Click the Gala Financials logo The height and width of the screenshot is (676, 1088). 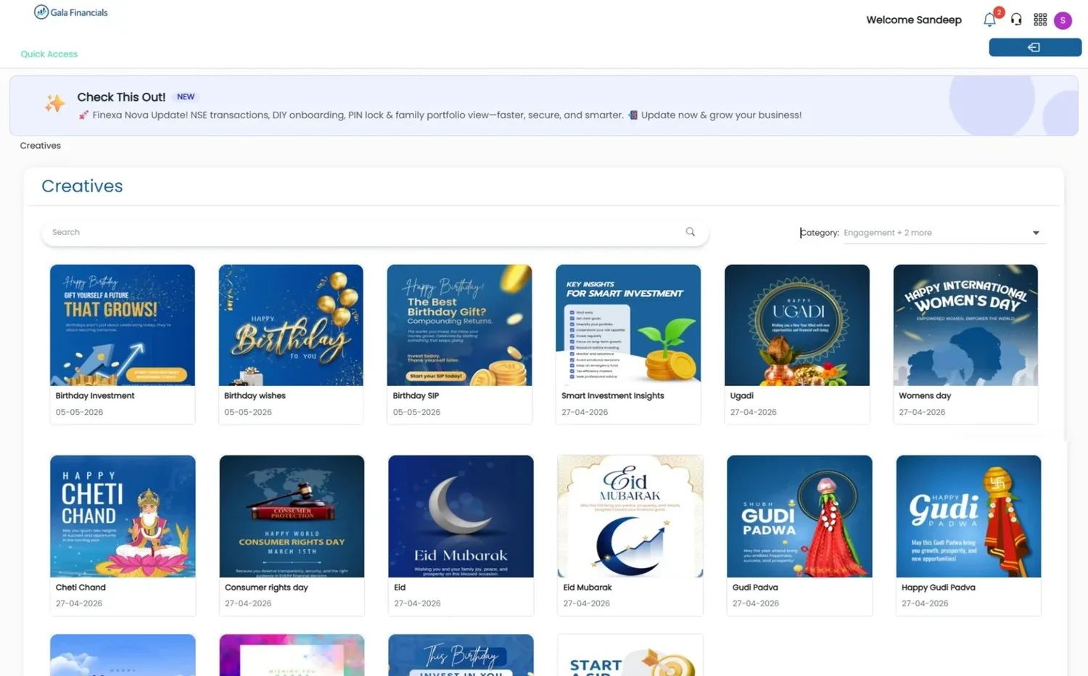pos(71,12)
